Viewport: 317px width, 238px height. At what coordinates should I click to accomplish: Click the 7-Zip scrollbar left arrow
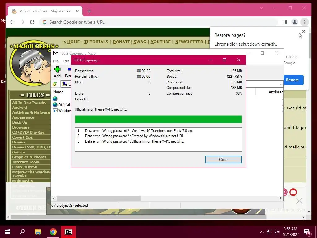[x=54, y=198]
